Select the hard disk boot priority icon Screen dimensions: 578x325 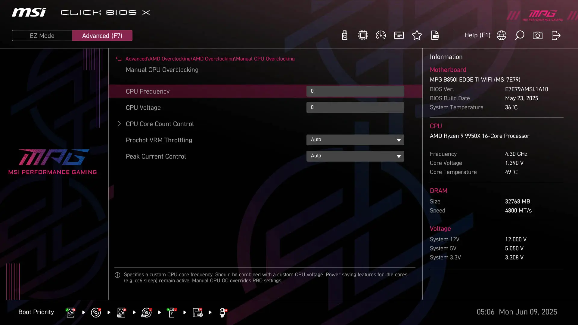pyautogui.click(x=71, y=312)
